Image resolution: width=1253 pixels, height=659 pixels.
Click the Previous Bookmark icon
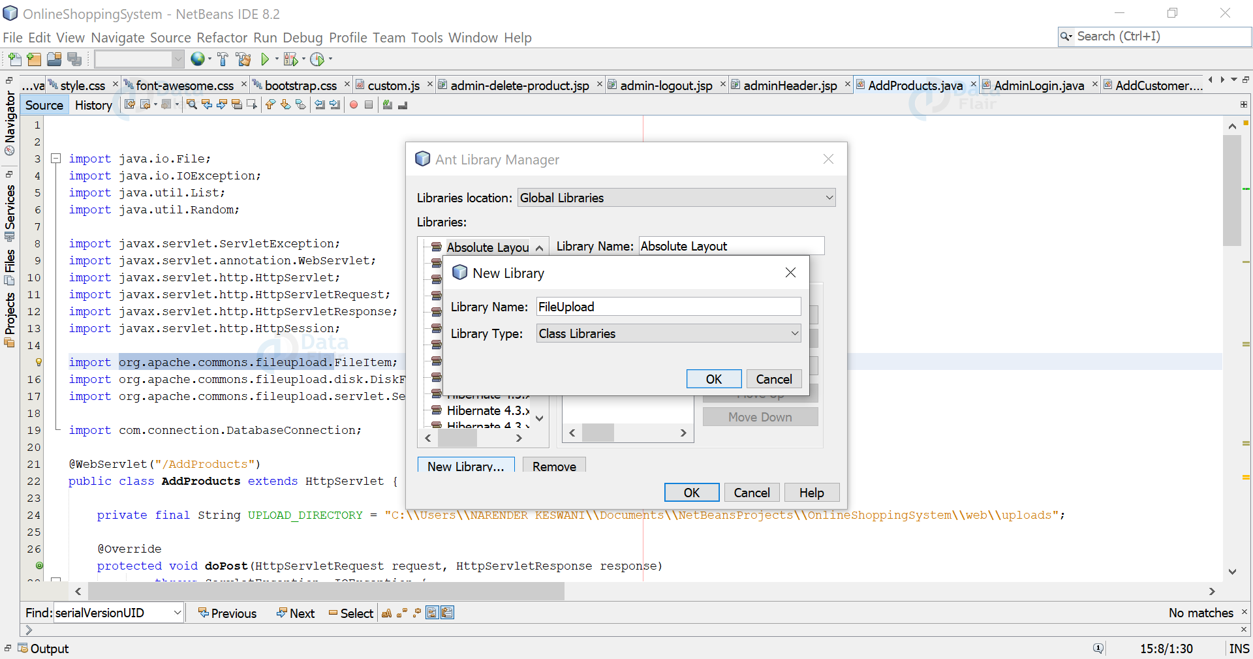[x=270, y=104]
